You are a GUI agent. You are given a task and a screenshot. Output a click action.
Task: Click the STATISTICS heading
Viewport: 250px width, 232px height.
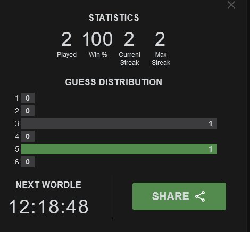[x=114, y=18]
